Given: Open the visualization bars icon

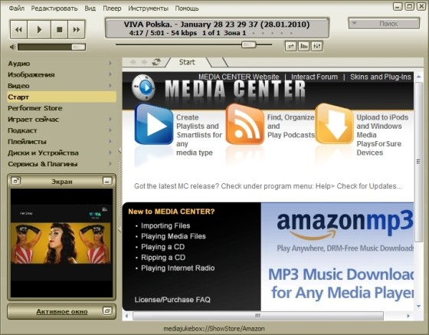Looking at the screenshot, I should [303, 46].
